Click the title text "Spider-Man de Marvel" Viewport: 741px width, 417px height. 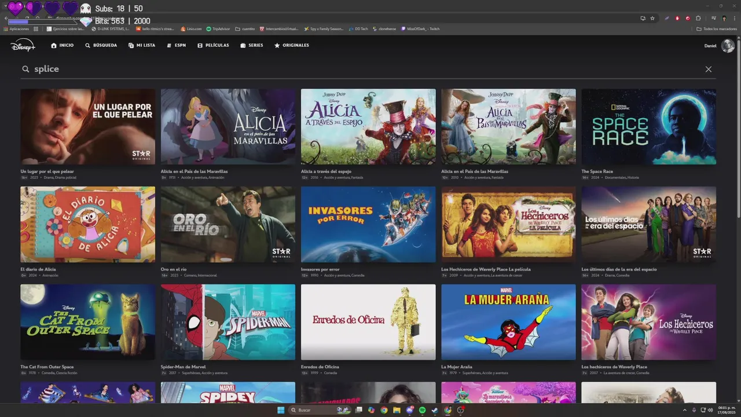click(x=184, y=367)
